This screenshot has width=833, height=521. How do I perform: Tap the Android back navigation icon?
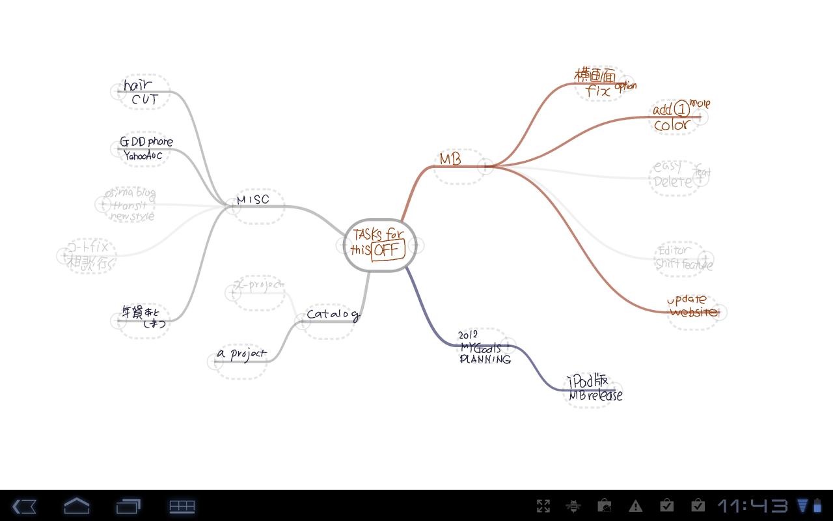[24, 506]
